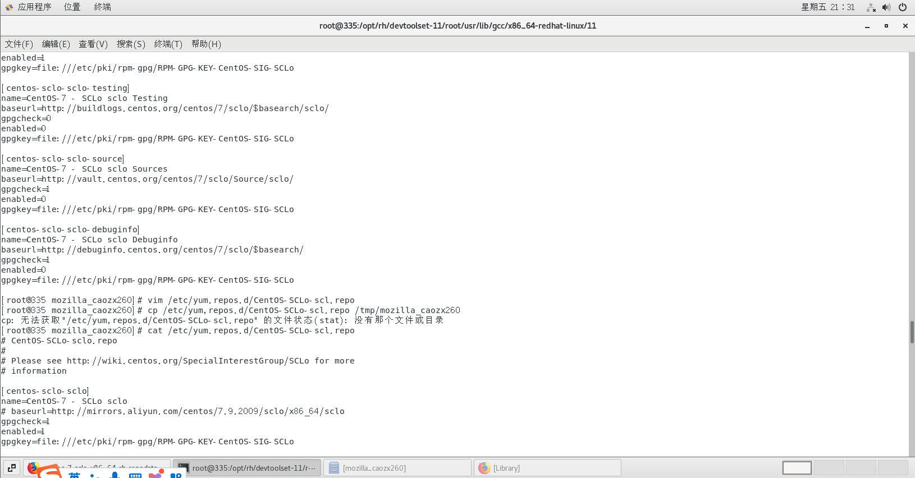Click the comment "# CentOS-SCLo-sclo.repo"
Viewport: 915px width, 478px height.
[x=59, y=341]
